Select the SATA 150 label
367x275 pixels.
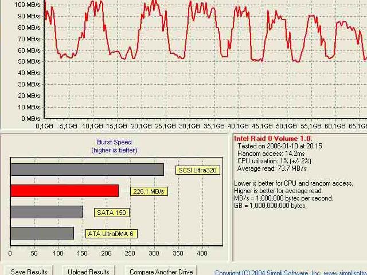tap(112, 213)
